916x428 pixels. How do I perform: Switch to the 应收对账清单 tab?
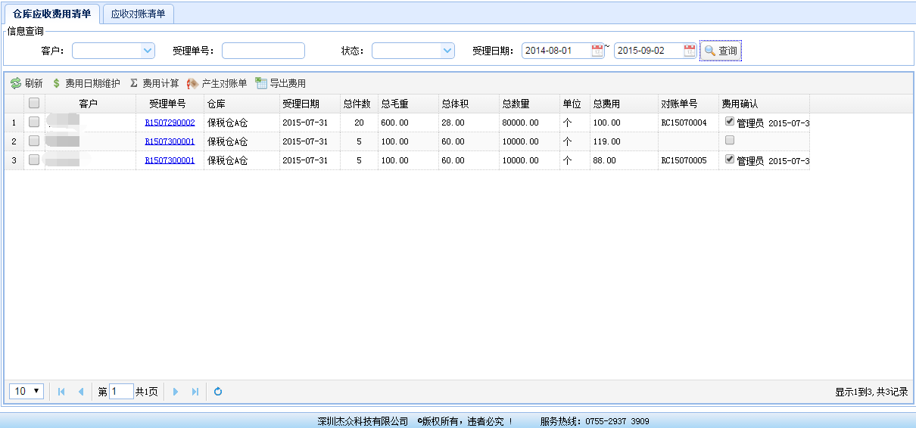[x=138, y=14]
